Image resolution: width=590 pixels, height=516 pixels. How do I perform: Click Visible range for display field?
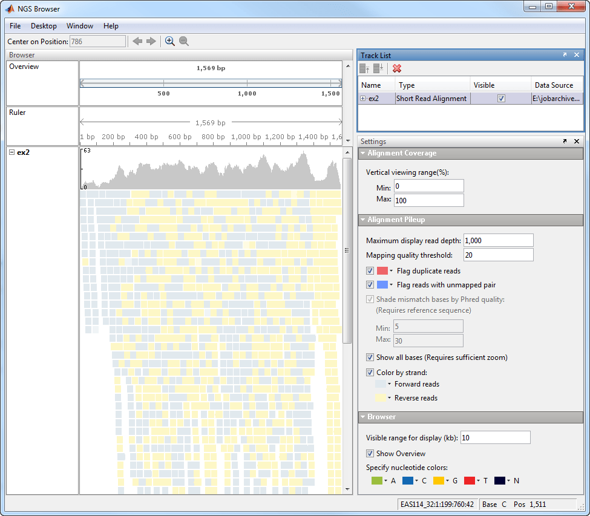495,437
